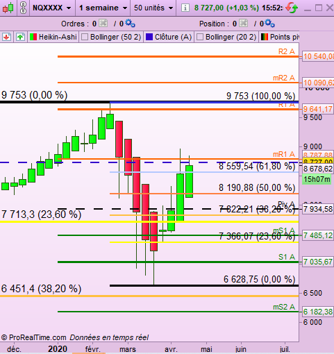Screen dimensions: 334x354
Task: Select the 8 190,88 (50,00 %) Fibonacci label
Action: [x=257, y=187]
